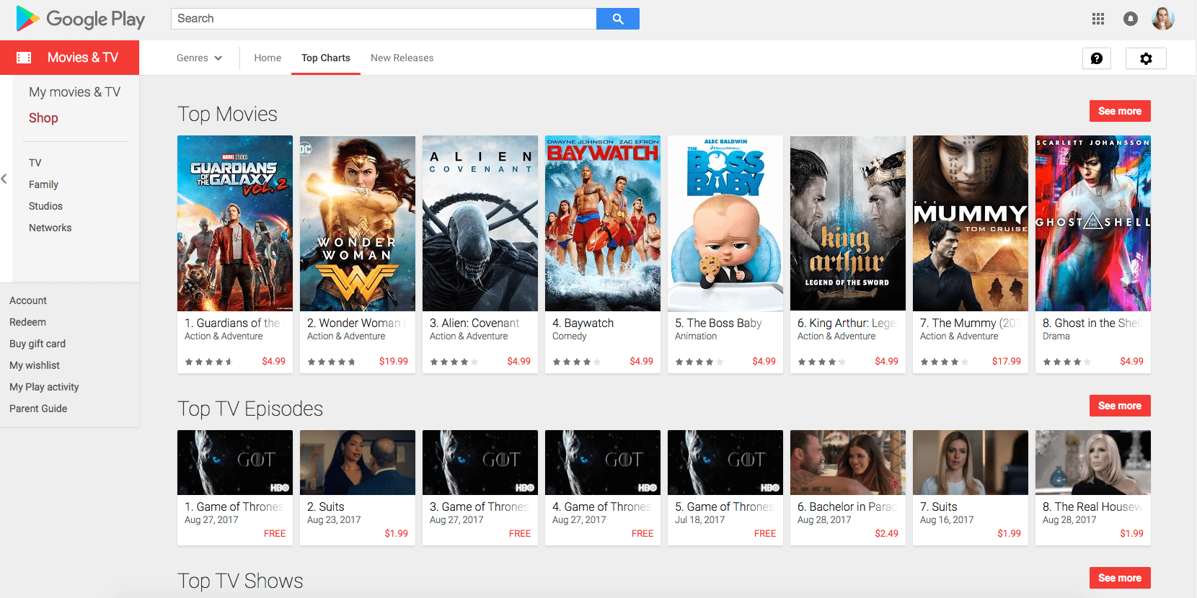Click See more for Top TV Episodes
Viewport: 1197px width, 598px height.
(x=1120, y=406)
